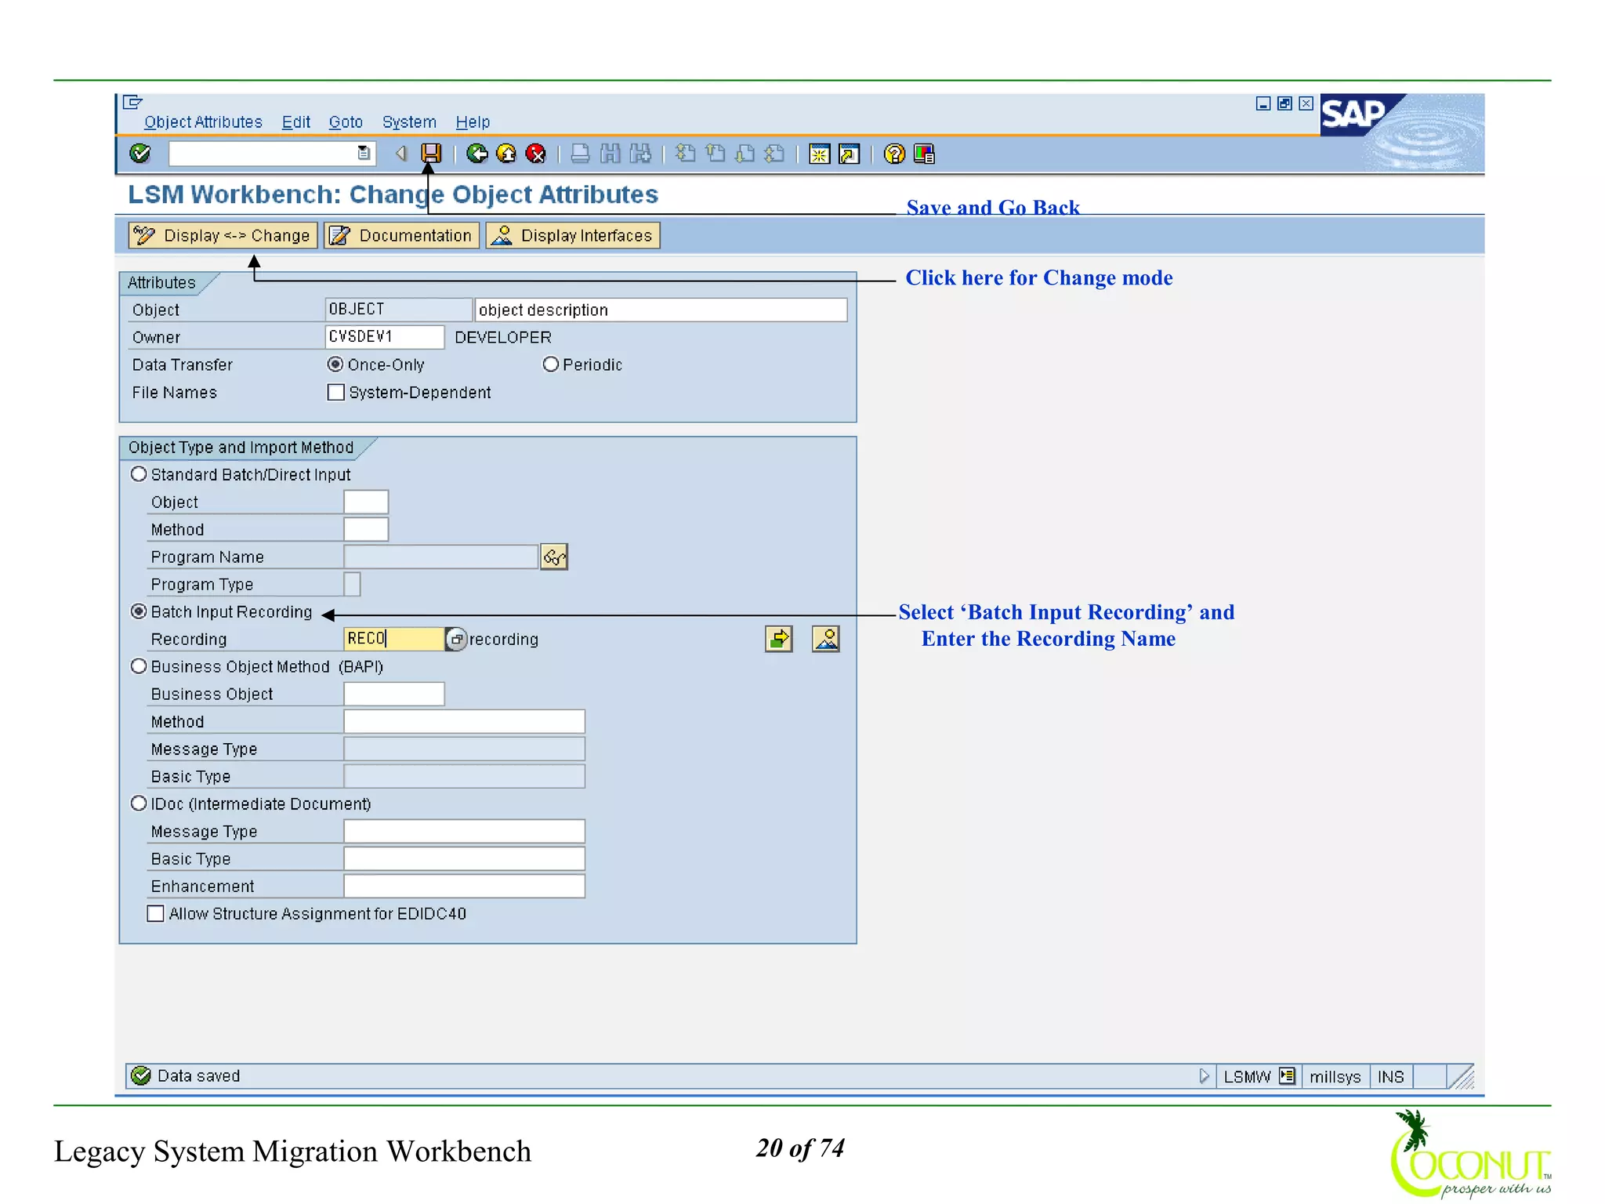Screen dimensions: 1605x1204
Task: Click the Save disk icon in toolbar
Action: pyautogui.click(x=431, y=154)
